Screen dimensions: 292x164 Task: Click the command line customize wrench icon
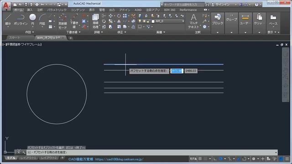point(23,153)
